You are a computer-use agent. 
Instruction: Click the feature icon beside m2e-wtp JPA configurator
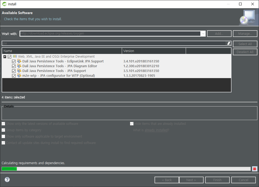[19, 75]
